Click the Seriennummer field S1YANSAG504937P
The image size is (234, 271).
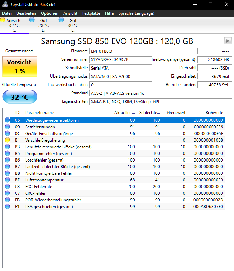(120, 60)
